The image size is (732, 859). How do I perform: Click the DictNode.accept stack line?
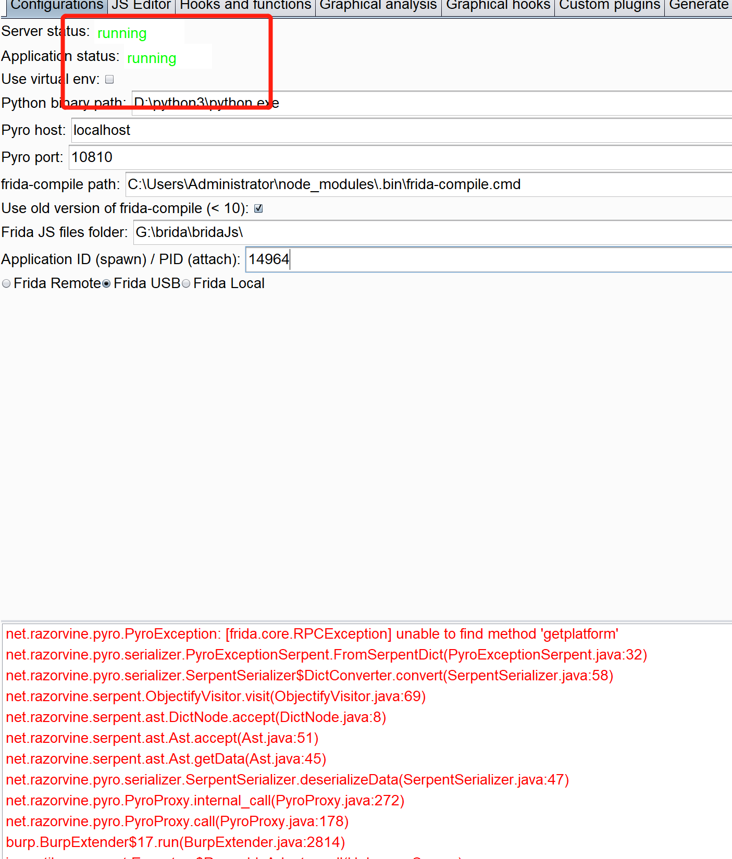pos(196,717)
